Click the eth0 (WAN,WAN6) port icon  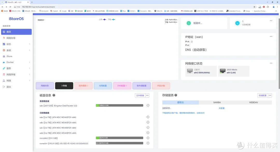tap(190, 70)
